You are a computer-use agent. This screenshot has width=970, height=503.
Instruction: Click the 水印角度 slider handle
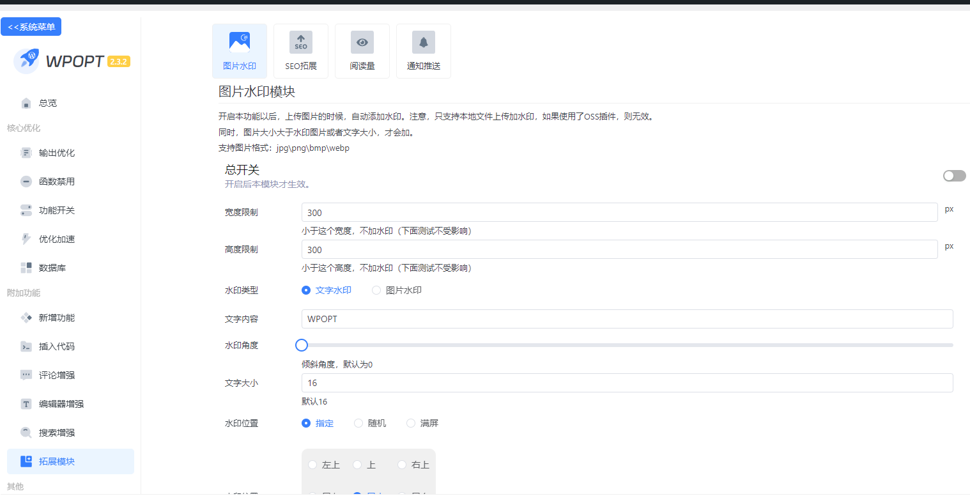[x=302, y=345]
